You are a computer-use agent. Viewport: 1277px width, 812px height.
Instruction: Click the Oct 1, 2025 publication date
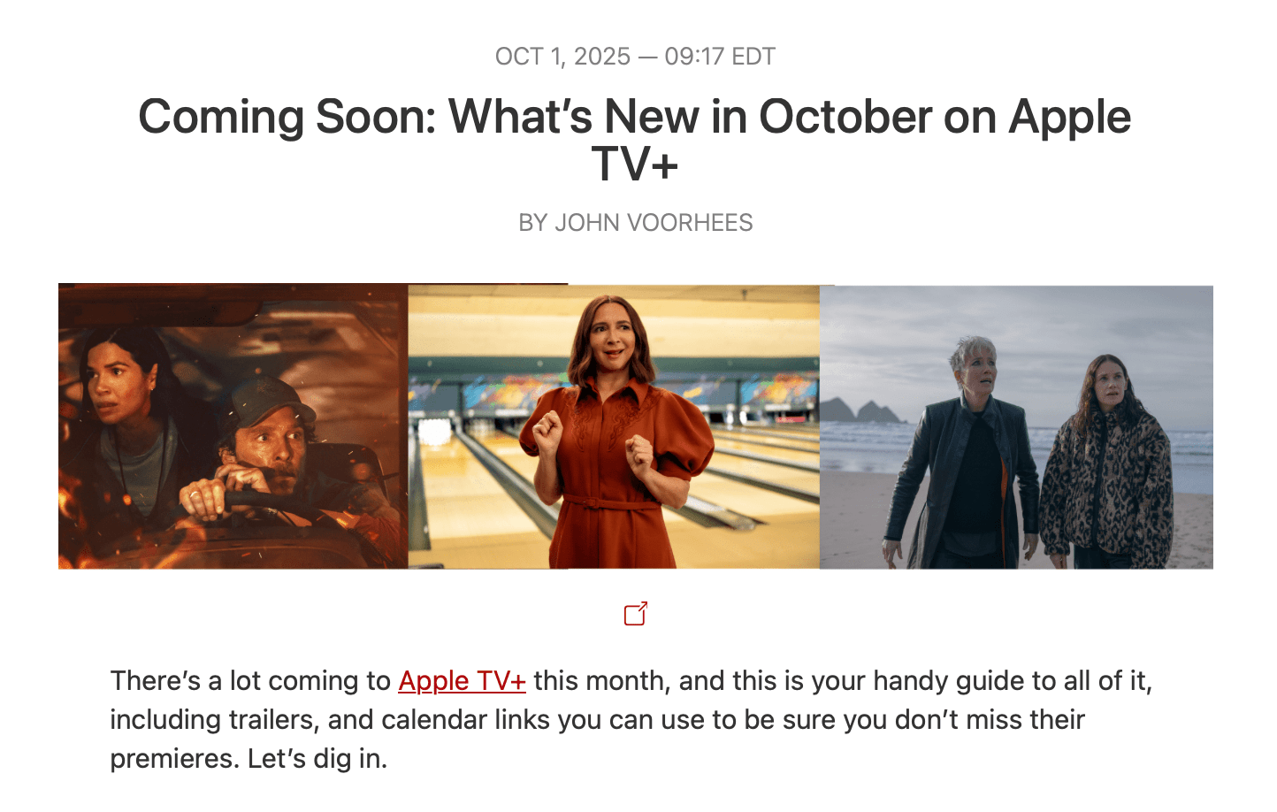click(x=562, y=57)
